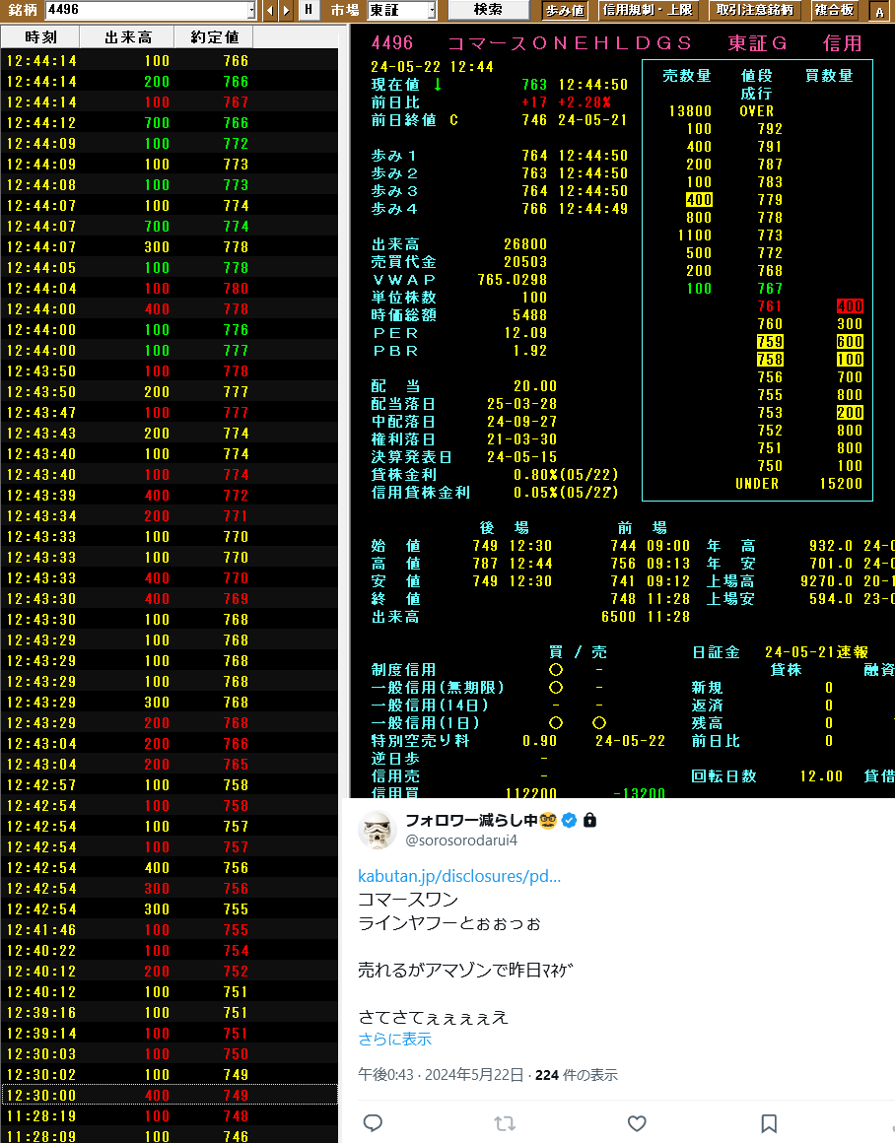The height and width of the screenshot is (1143, 895).
Task: Open the kabutan.jp disclosures link
Action: point(459,876)
